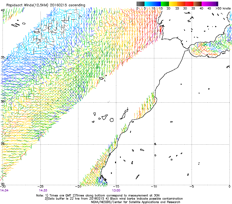This screenshot has height=204, width=232.
Task: Click the purple '14:34' time label
Action: pos(4,191)
